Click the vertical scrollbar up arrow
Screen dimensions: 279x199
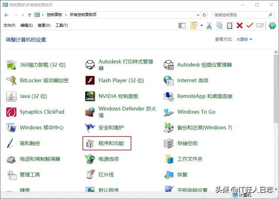click(276, 52)
